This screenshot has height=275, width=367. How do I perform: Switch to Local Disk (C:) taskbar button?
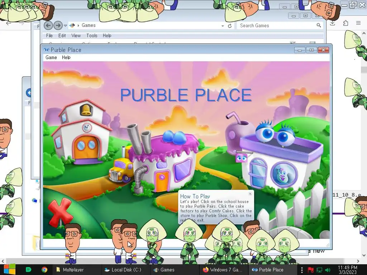pos(125,270)
